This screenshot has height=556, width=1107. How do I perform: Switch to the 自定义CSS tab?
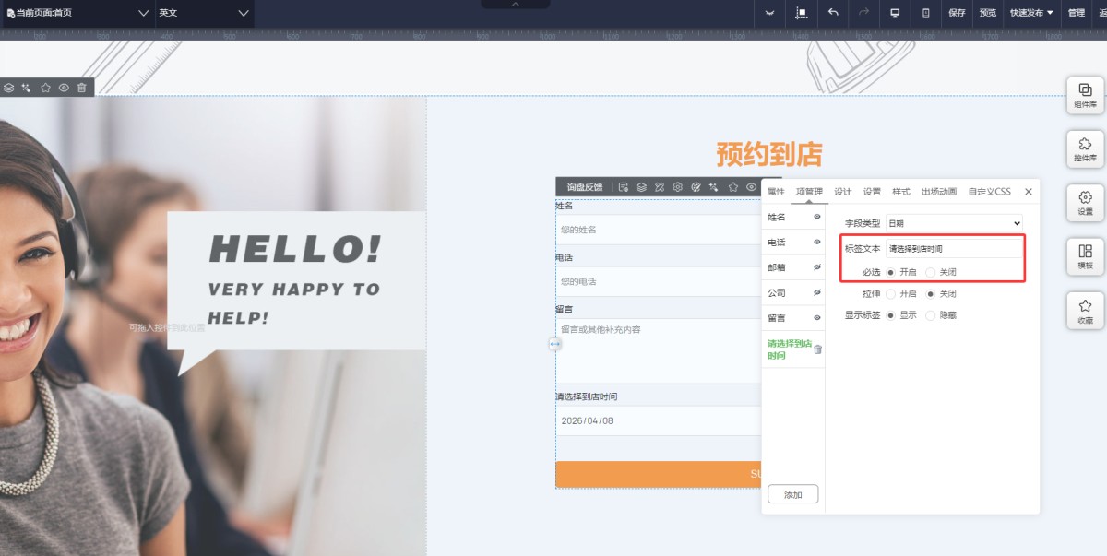click(x=989, y=192)
